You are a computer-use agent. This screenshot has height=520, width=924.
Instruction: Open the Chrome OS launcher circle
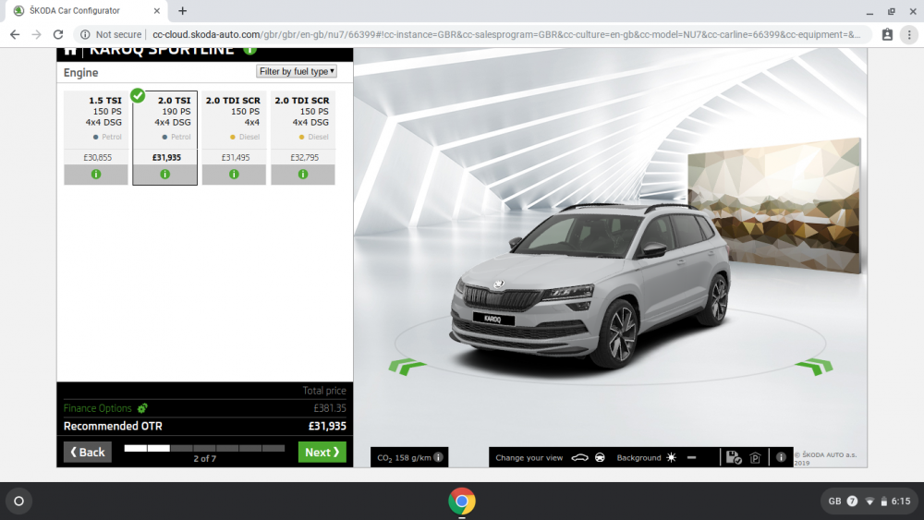(x=18, y=502)
